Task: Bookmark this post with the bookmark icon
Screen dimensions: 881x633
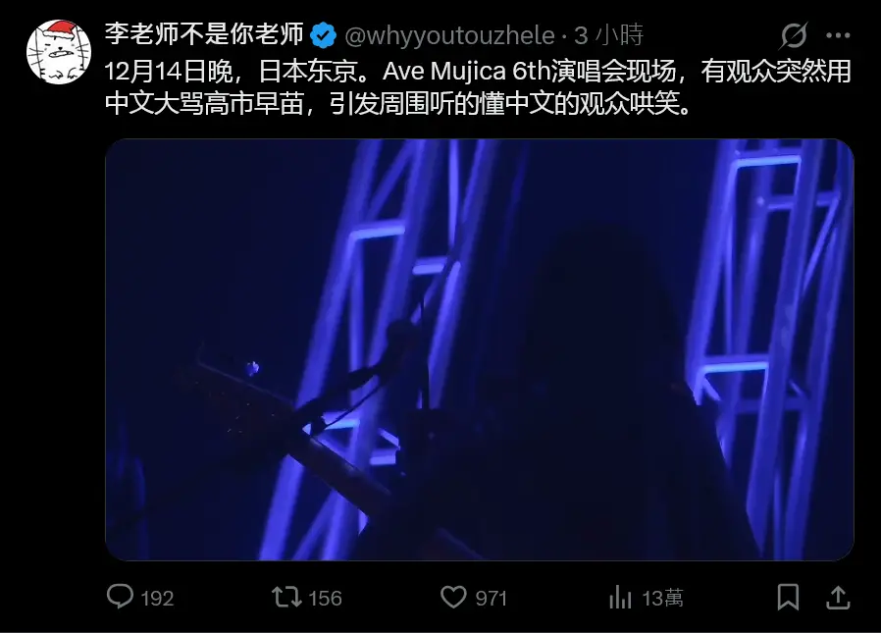Action: click(788, 597)
